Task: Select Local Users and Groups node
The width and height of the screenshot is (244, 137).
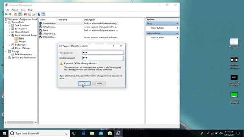Action: coord(26,35)
